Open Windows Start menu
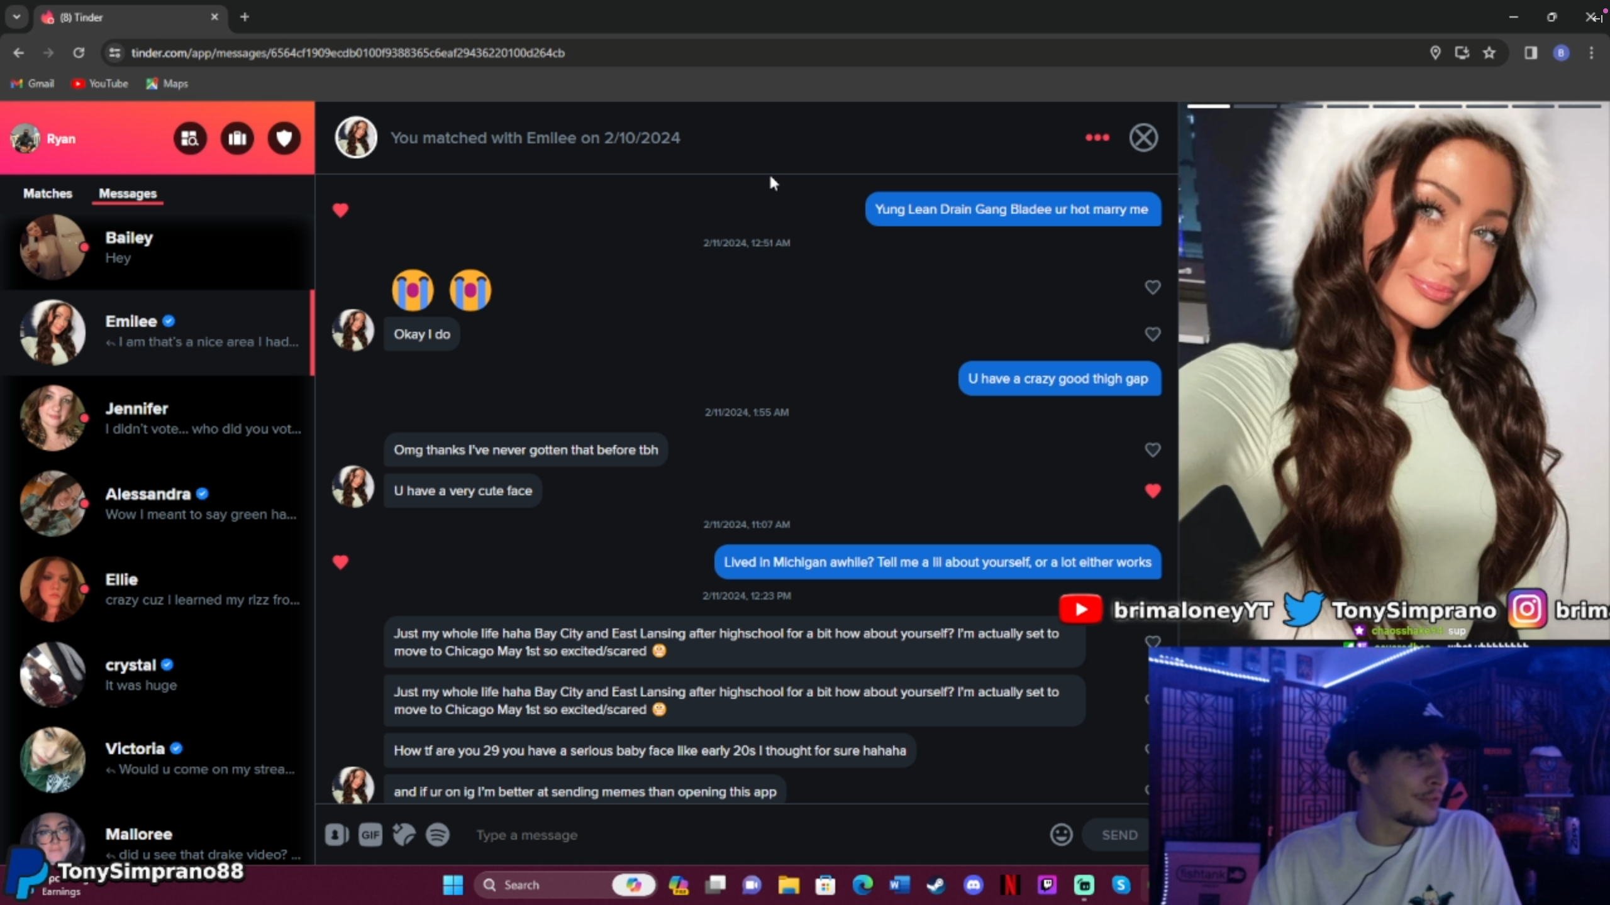The height and width of the screenshot is (905, 1610). pyautogui.click(x=453, y=885)
